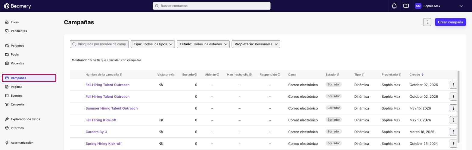Click May 15, 2026 creation date
Viewport: 472px width, 150px height.
pos(420,108)
